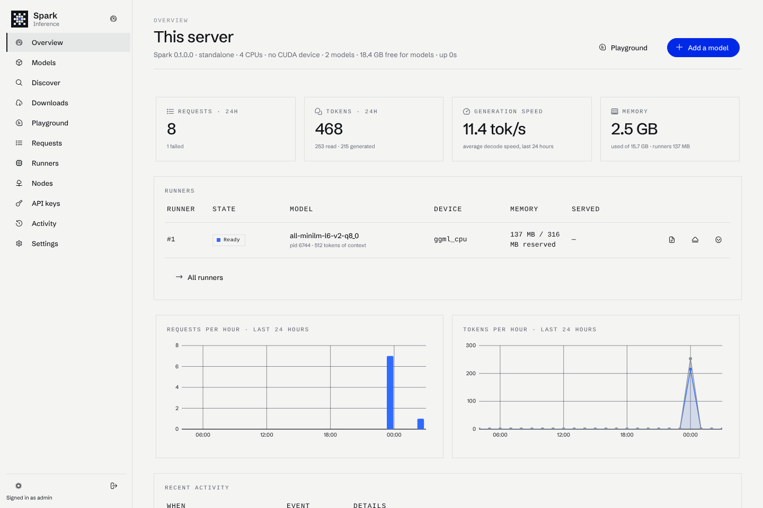Click the Models cube icon in sidebar
Screen dimensions: 763x508
tap(19, 62)
